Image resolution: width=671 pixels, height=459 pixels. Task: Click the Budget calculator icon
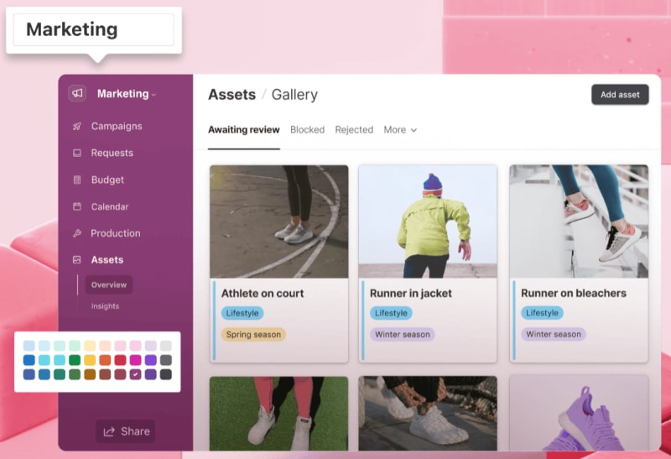pyautogui.click(x=76, y=180)
